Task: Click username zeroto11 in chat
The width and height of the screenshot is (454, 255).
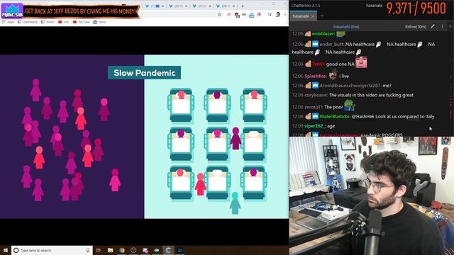Action: pos(314,107)
